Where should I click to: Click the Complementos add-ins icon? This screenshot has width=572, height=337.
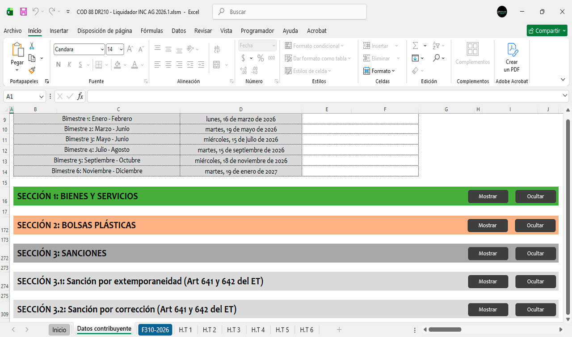click(472, 54)
